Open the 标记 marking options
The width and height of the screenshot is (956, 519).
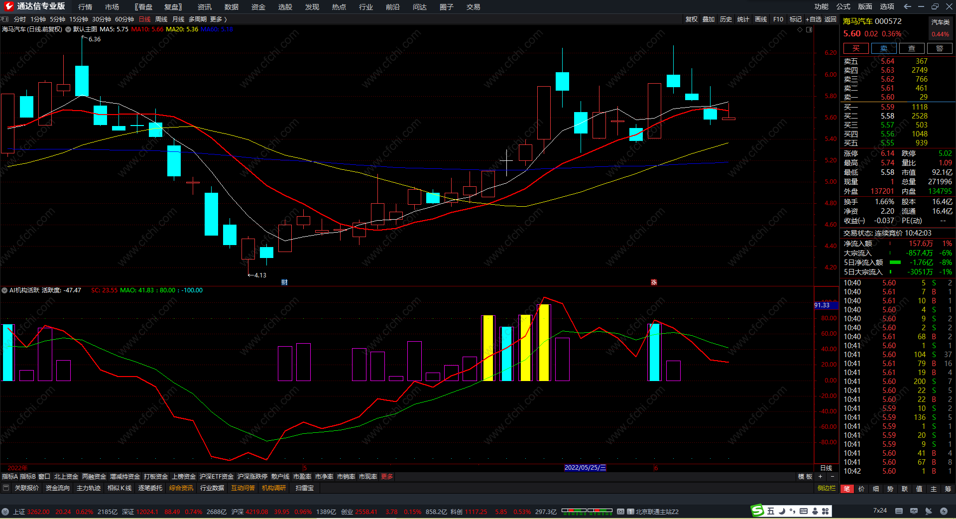tap(796, 19)
